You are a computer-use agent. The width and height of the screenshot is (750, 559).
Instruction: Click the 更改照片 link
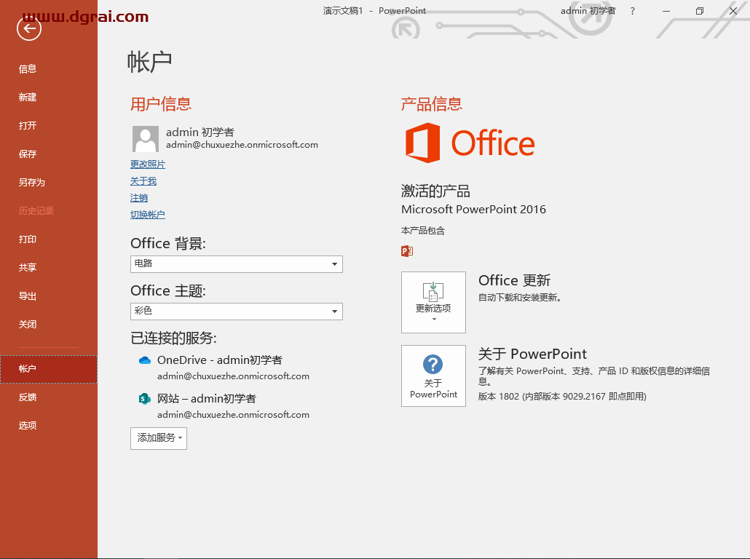tap(148, 164)
